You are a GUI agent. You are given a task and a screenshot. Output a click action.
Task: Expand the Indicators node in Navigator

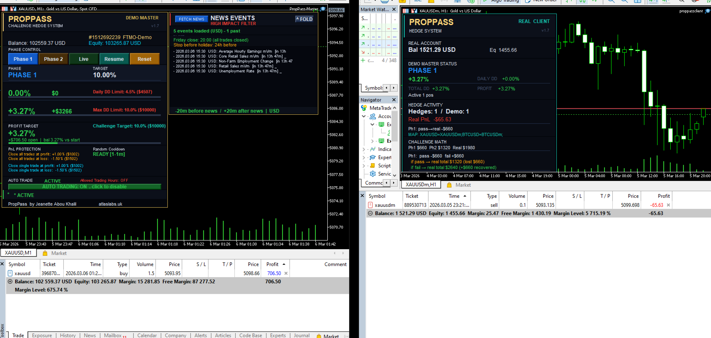pyautogui.click(x=364, y=149)
